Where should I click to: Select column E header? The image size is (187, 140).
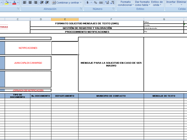[65, 19]
